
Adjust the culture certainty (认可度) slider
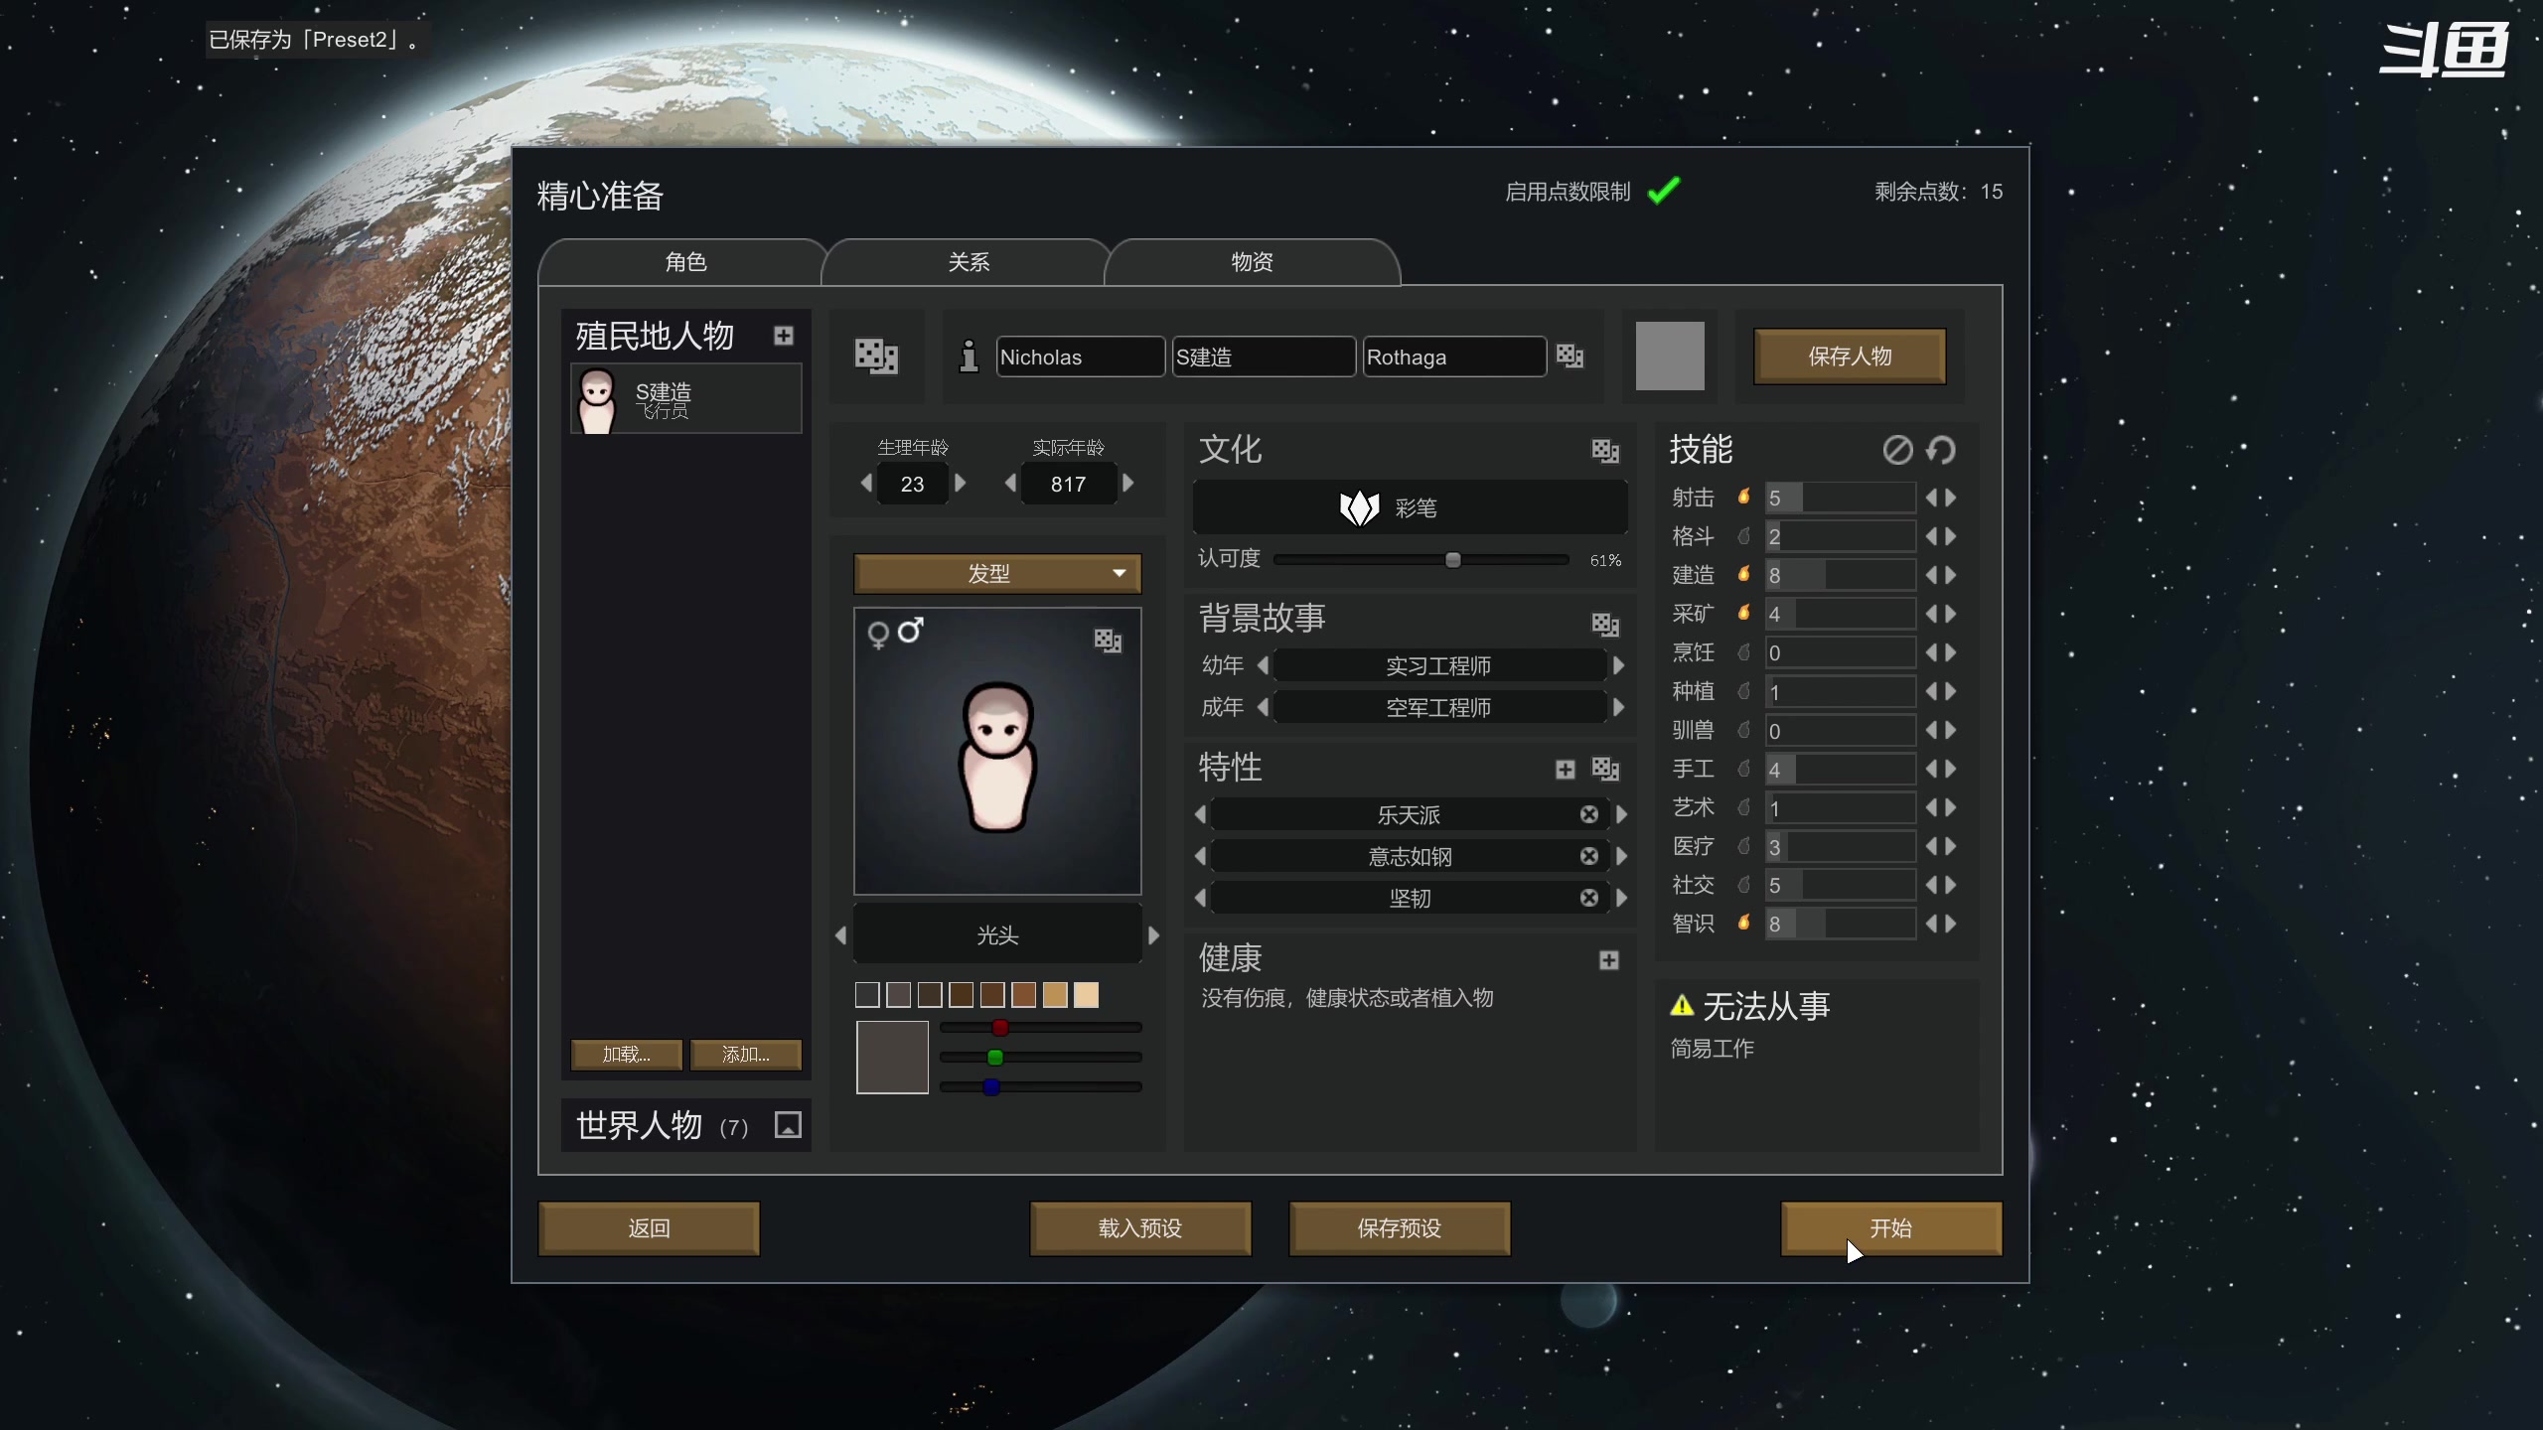(1421, 560)
